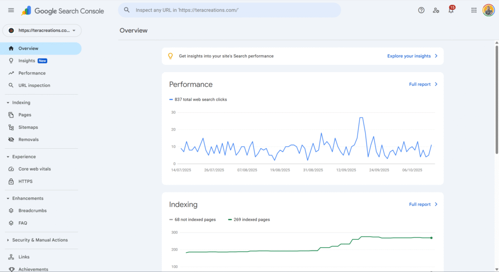Click chevron beside Performance Full report
The width and height of the screenshot is (499, 272).
(436, 84)
